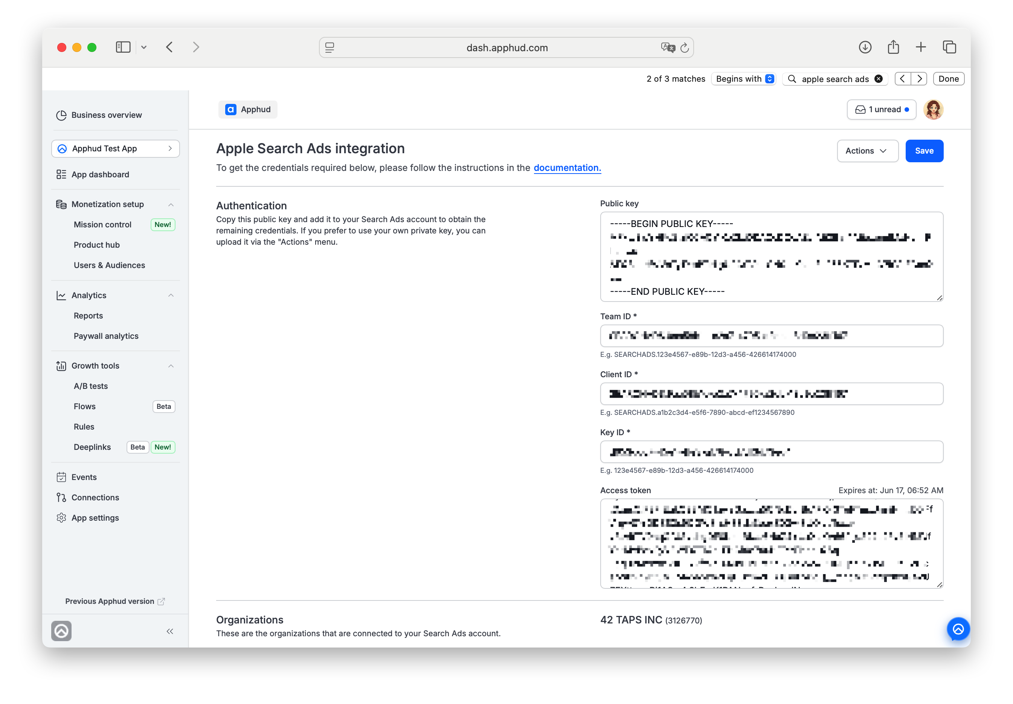Click the App settings gear icon

click(x=61, y=518)
